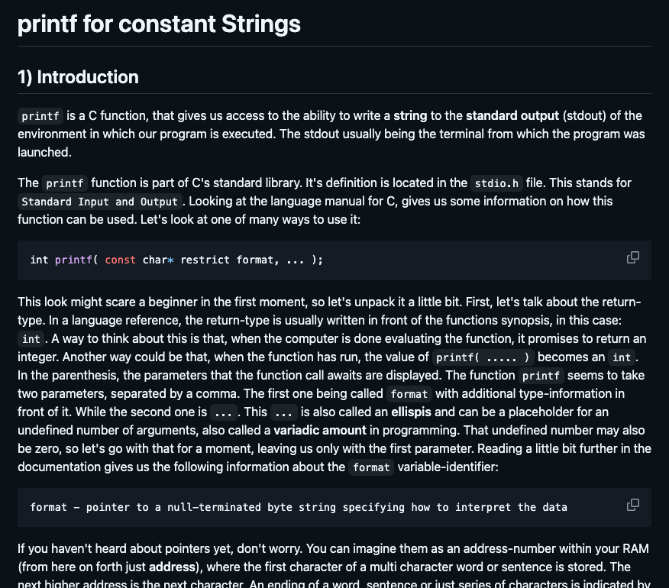Screen dimensions: 669x588
Task: Click inside the "null-terminated byte string" code block
Action: pos(298,507)
